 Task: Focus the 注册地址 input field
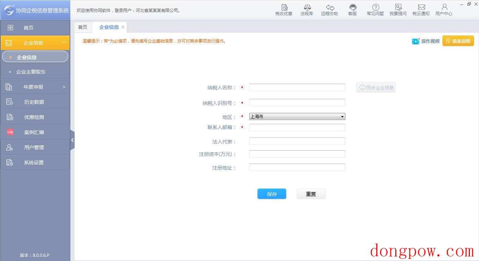tap(297, 167)
